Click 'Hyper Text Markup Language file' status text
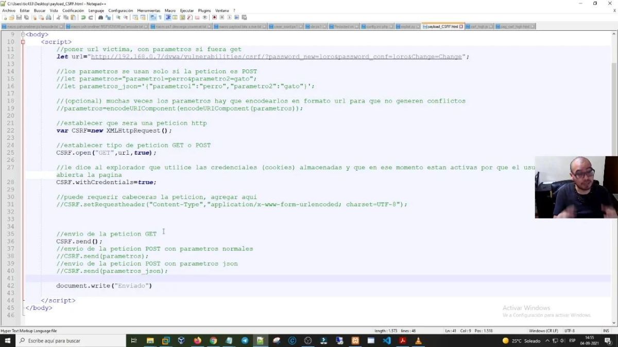Screen dimensions: 618x347 tap(29, 331)
